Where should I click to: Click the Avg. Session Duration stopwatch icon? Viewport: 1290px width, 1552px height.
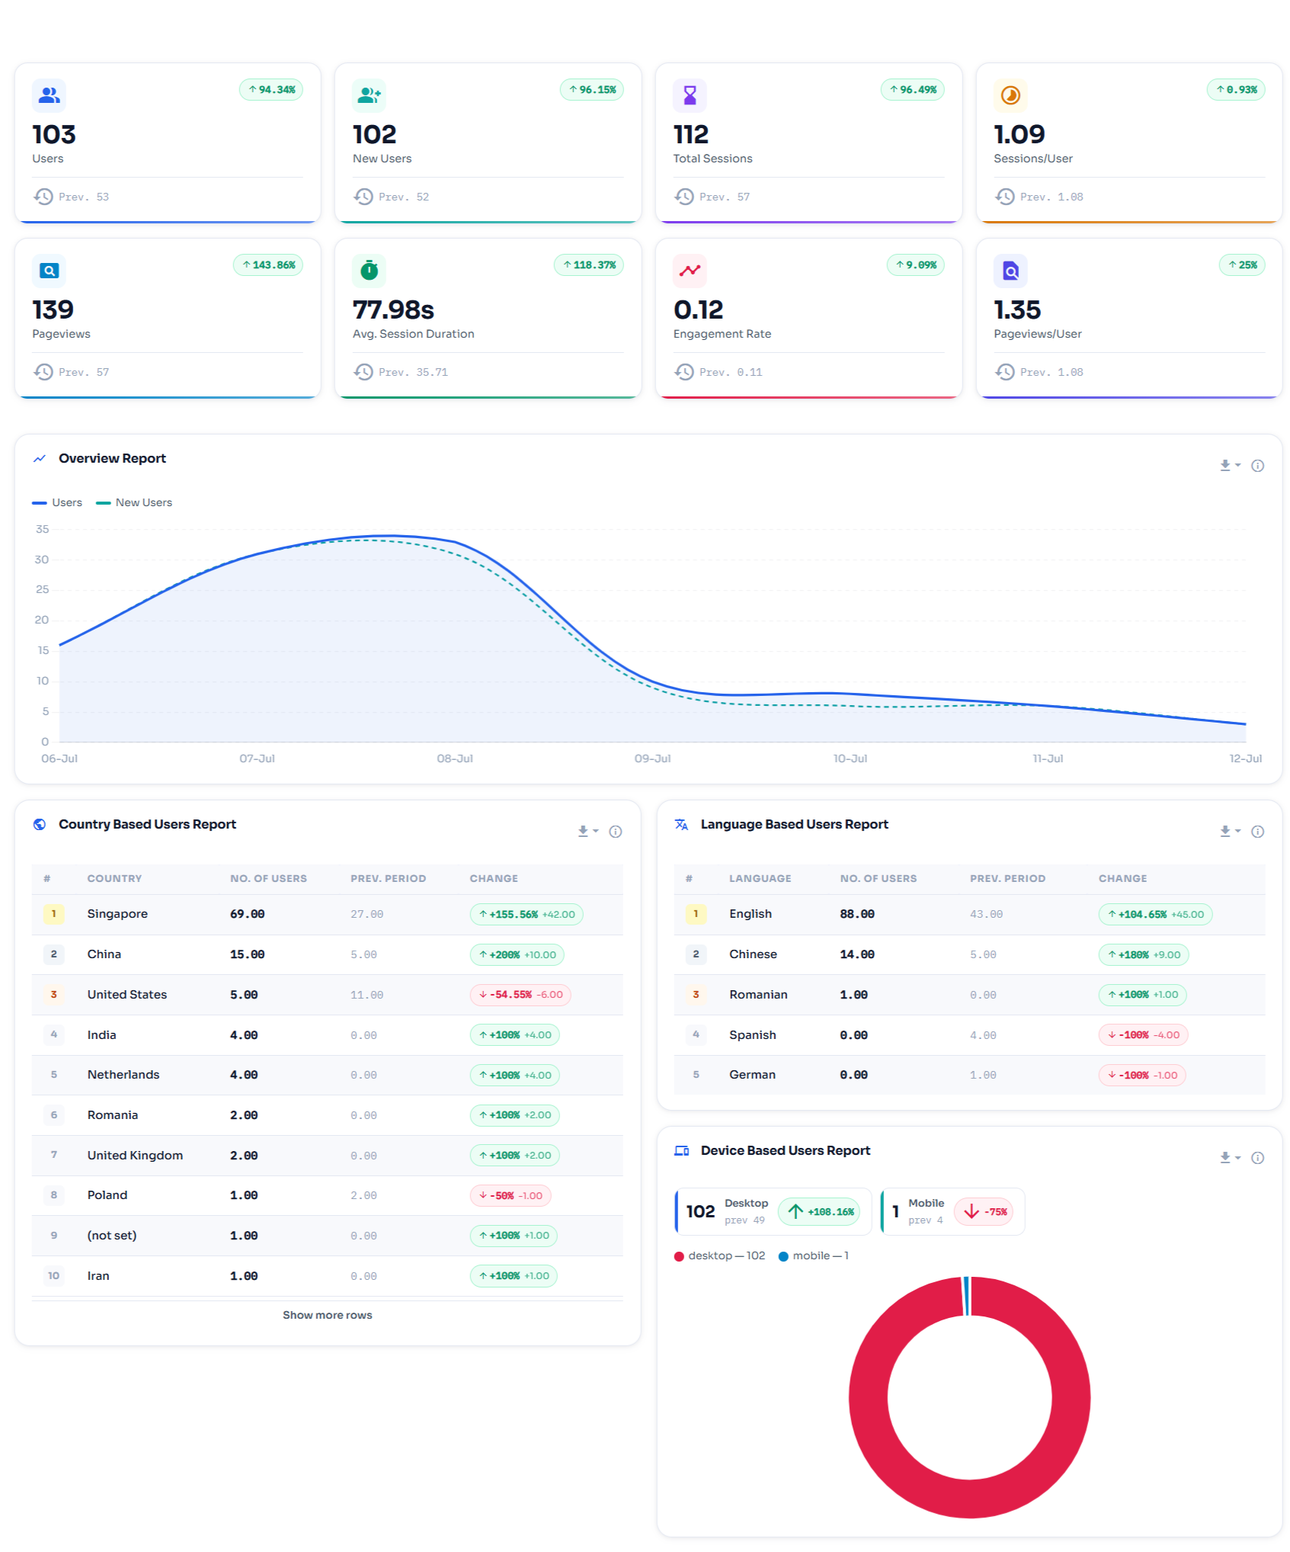pos(370,271)
